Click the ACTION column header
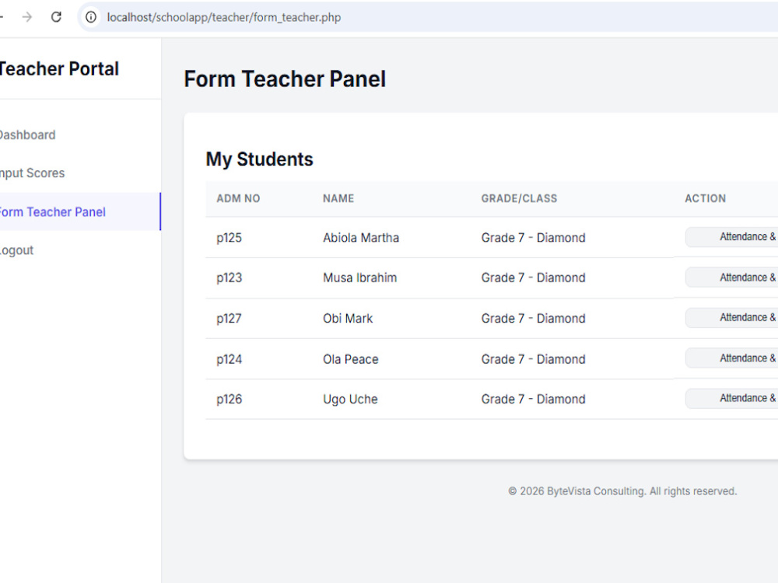 [705, 198]
